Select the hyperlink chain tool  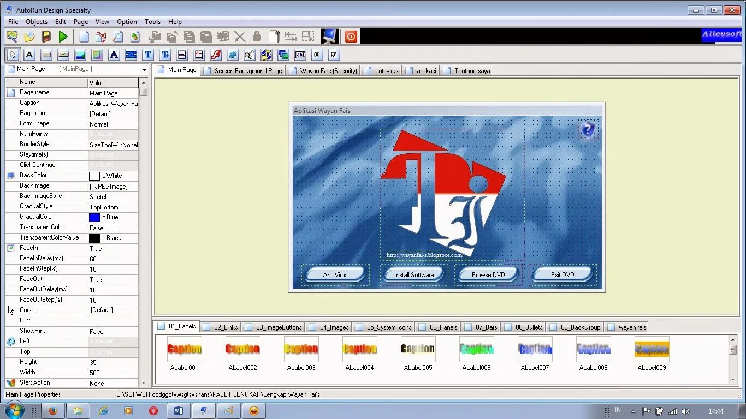pyautogui.click(x=131, y=55)
